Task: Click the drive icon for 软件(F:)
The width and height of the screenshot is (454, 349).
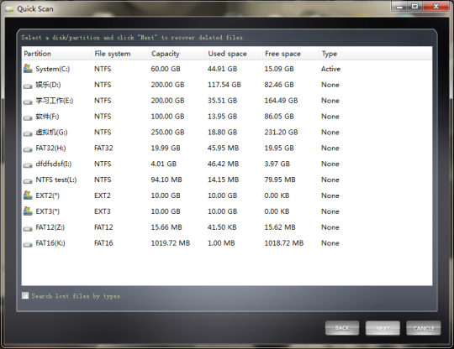Action: tap(28, 118)
